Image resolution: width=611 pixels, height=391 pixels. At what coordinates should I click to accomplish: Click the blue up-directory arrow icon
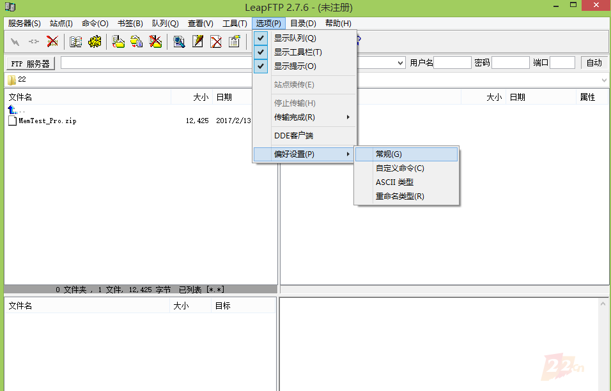click(13, 110)
